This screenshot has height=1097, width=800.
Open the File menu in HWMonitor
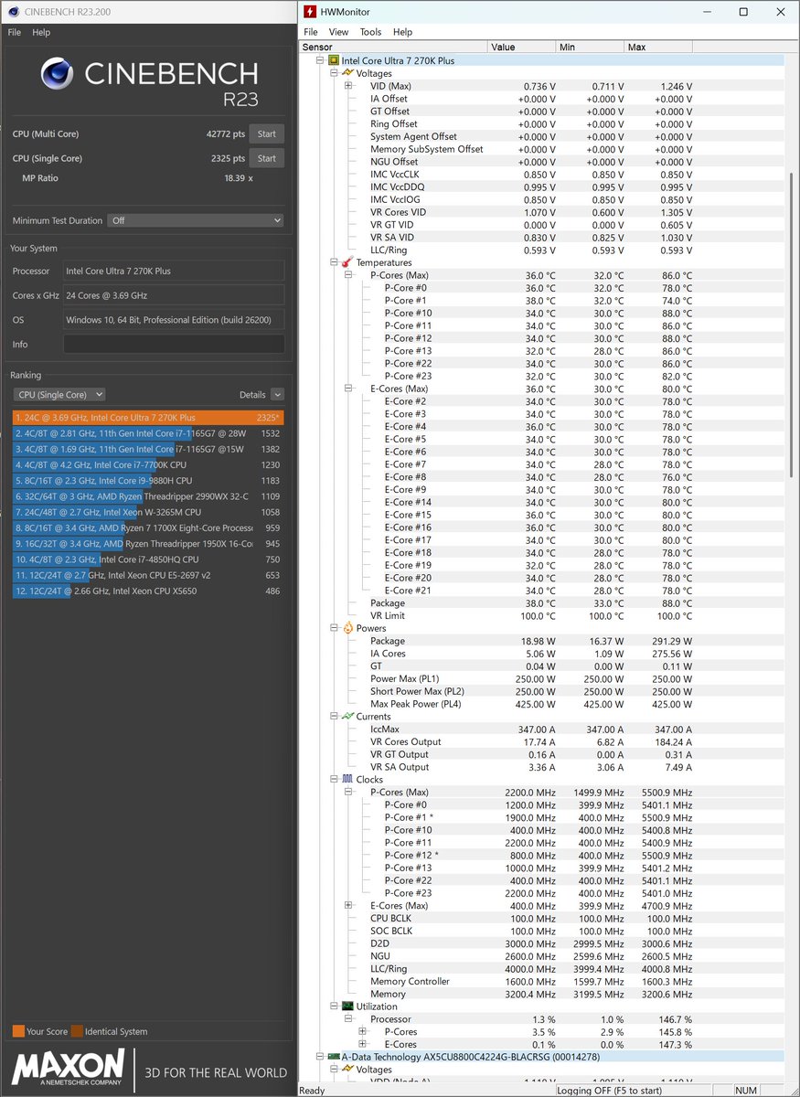click(x=311, y=32)
